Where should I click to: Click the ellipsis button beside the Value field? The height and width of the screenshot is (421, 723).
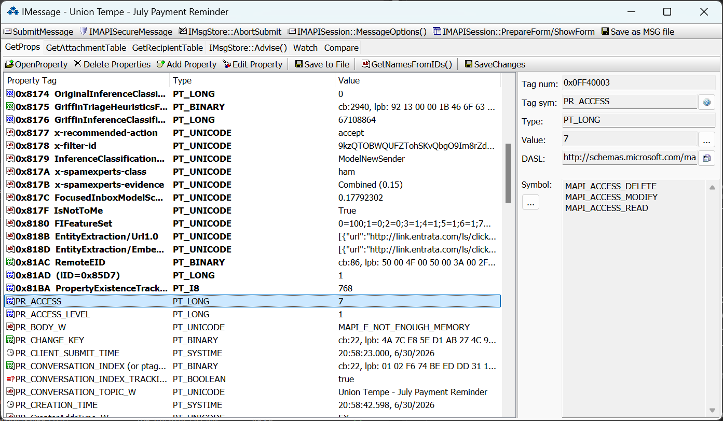tap(706, 140)
